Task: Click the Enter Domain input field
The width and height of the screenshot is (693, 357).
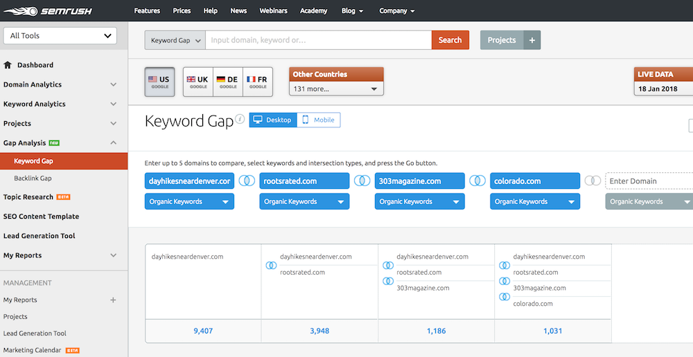Action: point(649,181)
